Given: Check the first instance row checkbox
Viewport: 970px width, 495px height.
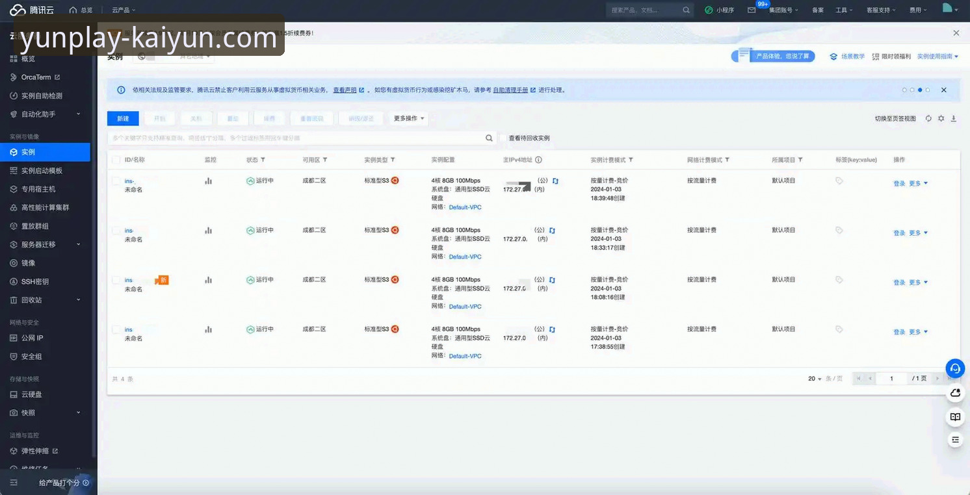Looking at the screenshot, I should tap(116, 181).
